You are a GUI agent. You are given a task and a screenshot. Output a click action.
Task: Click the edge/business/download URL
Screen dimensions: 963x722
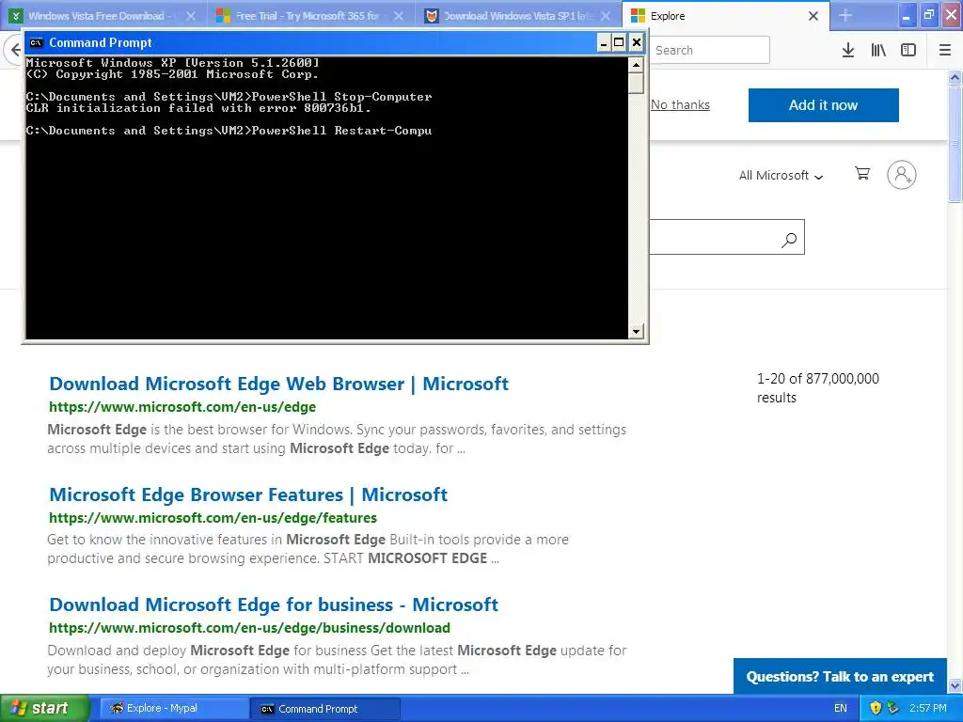click(249, 628)
